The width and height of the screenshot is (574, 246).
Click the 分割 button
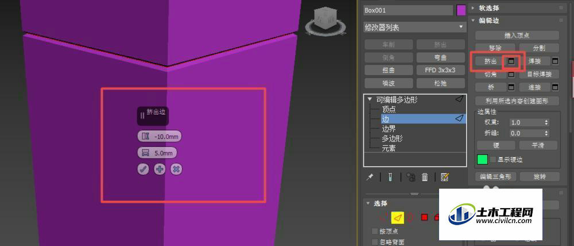click(539, 48)
